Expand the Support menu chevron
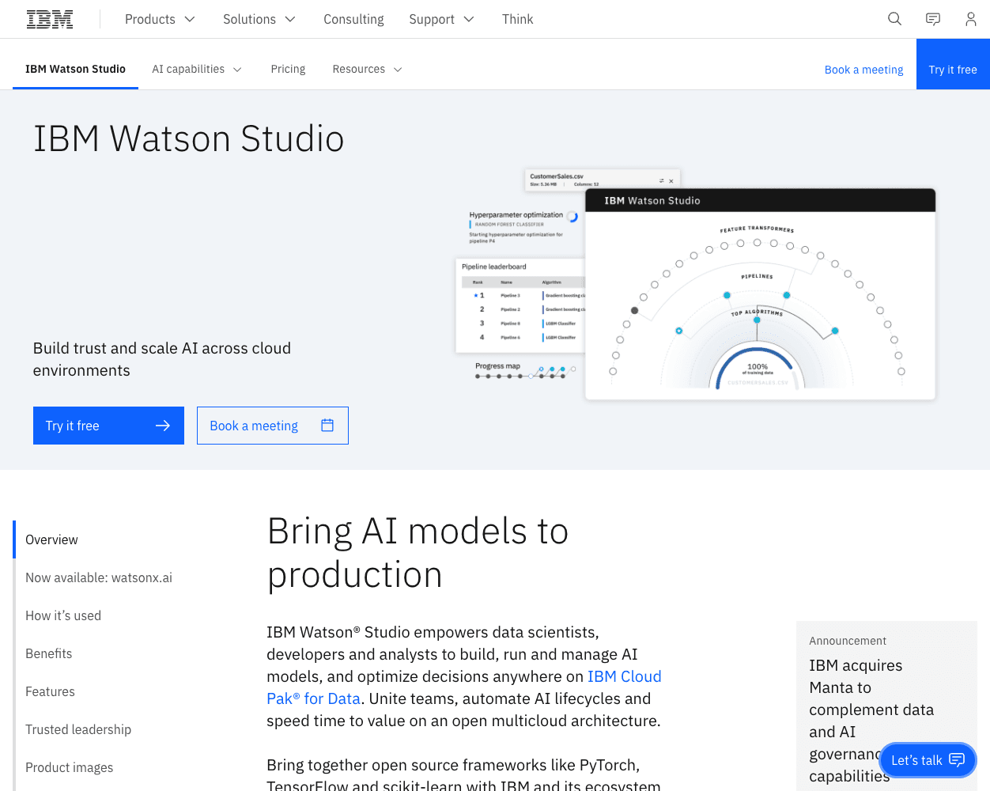 pyautogui.click(x=469, y=19)
